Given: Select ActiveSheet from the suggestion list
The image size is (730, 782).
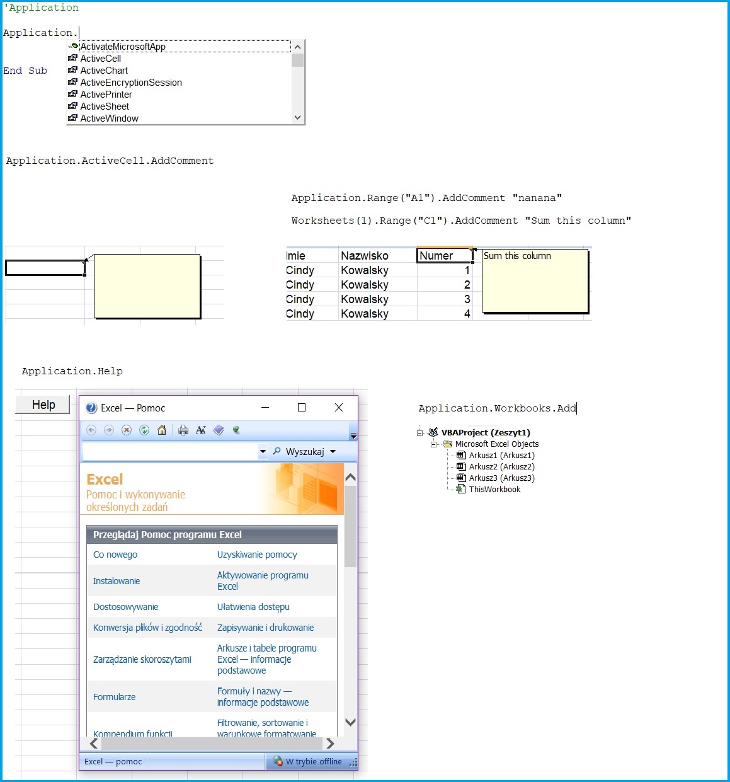Looking at the screenshot, I should coord(105,106).
